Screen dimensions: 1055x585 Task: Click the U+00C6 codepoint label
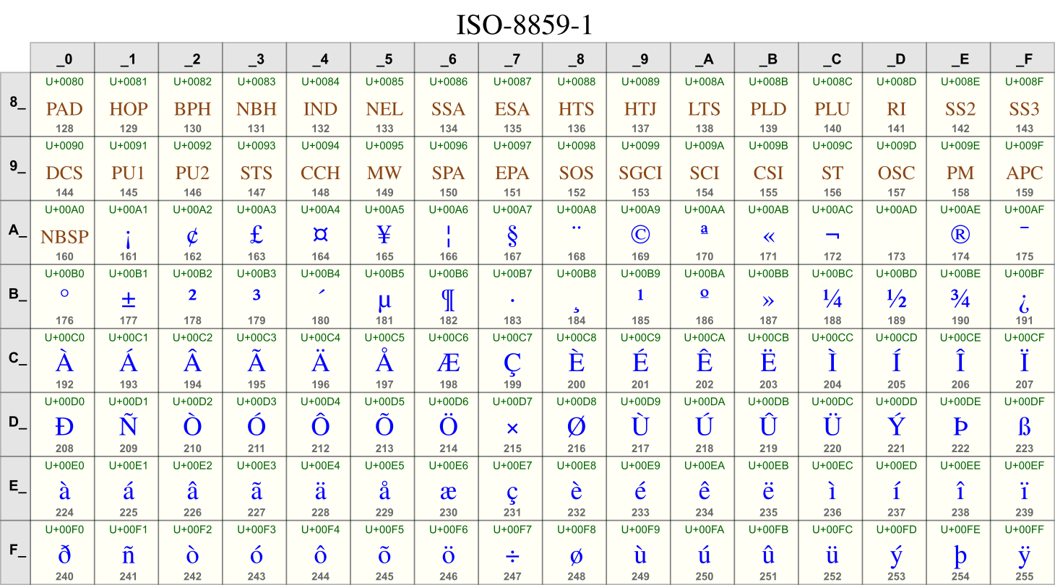(x=448, y=337)
